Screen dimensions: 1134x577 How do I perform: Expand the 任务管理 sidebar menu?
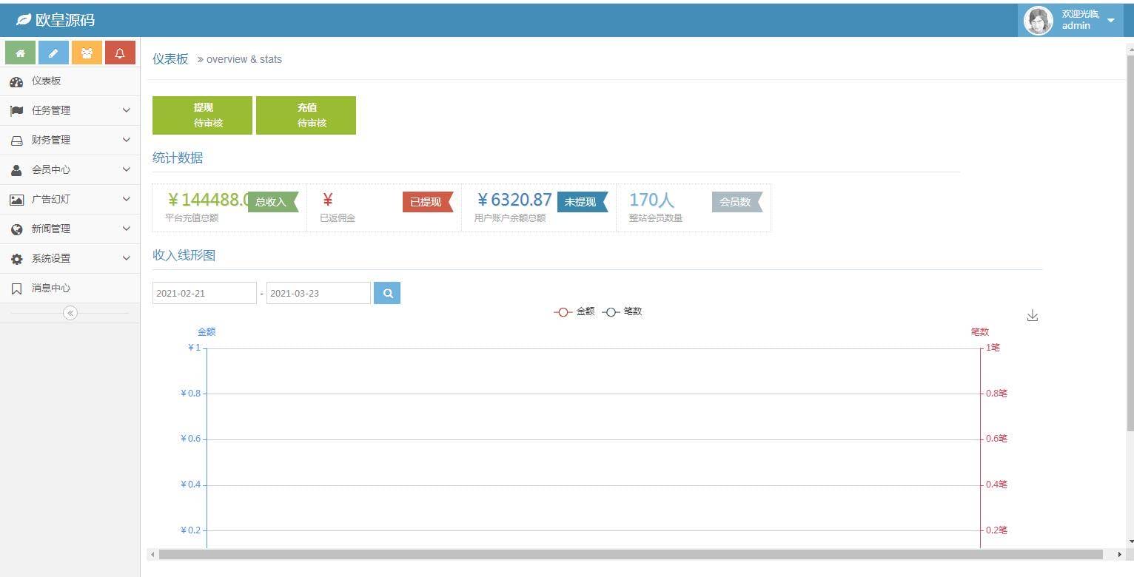point(70,110)
